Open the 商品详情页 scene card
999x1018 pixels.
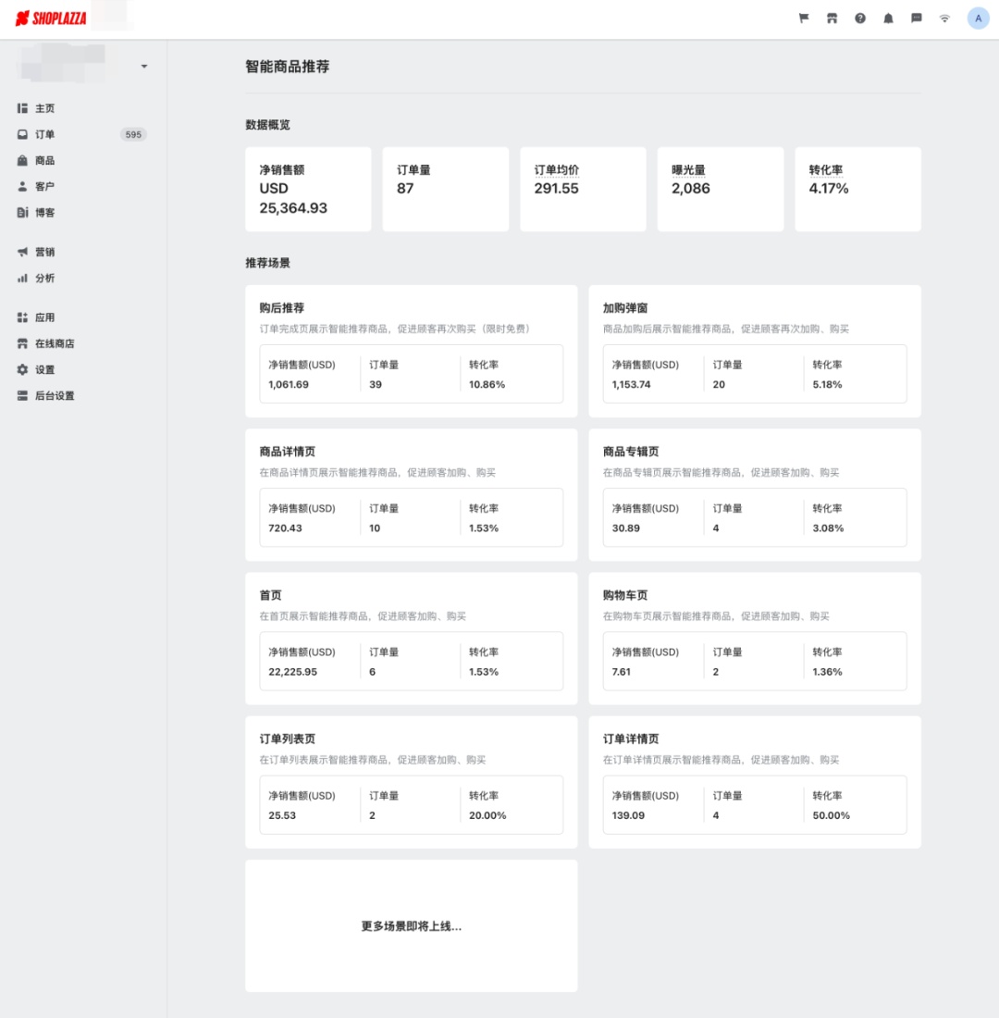point(411,495)
